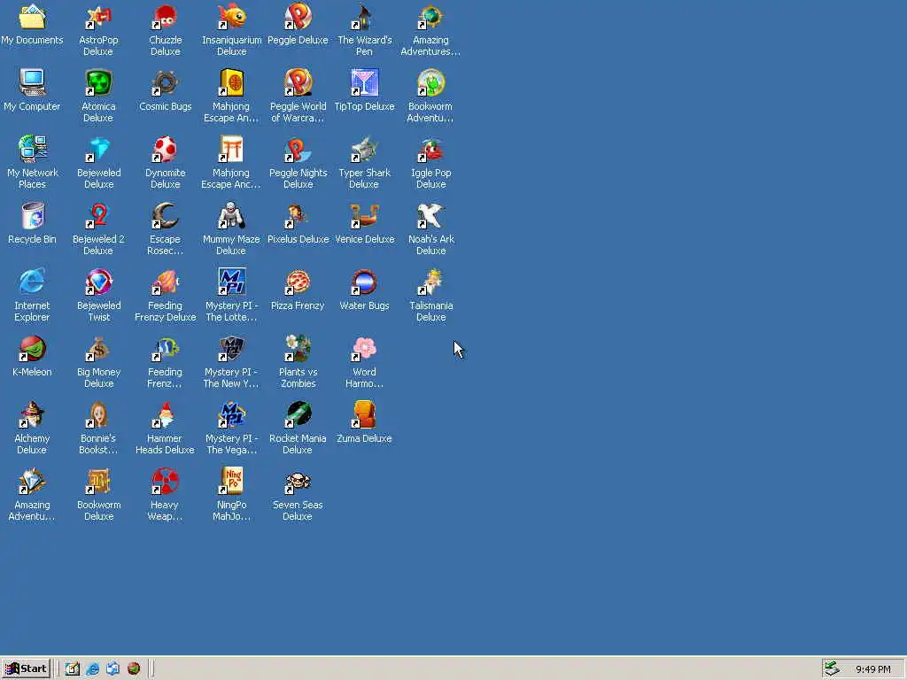Click the Mystery PI - The Lotte... icon
The image size is (907, 680).
pyautogui.click(x=231, y=282)
